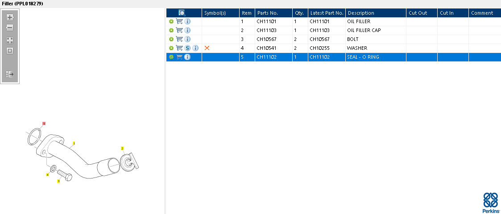
Task: Click the green gear icon for BOLT
Action: coord(171,39)
